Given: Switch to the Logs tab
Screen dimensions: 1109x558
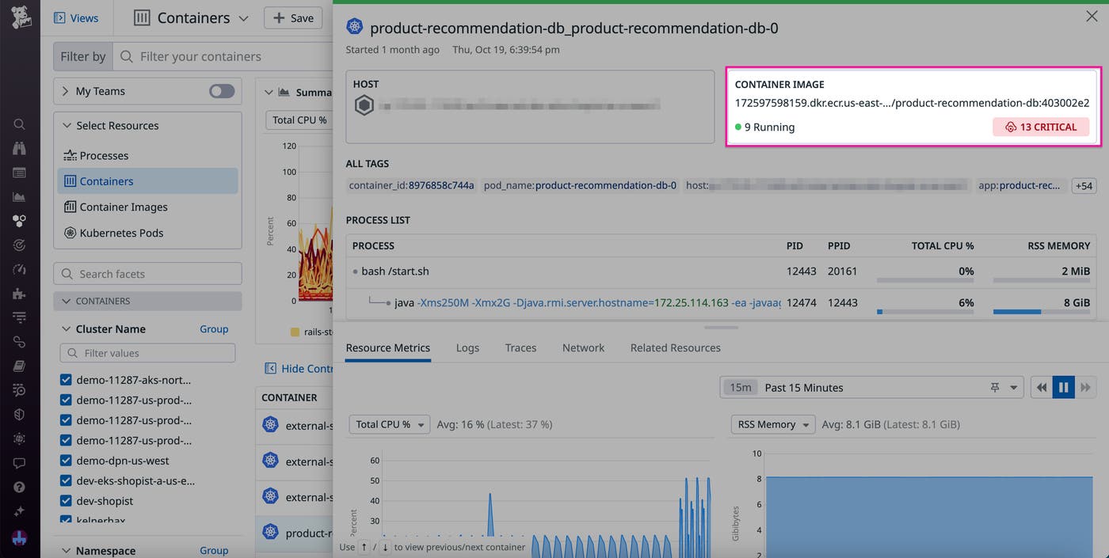Looking at the screenshot, I should [x=467, y=347].
